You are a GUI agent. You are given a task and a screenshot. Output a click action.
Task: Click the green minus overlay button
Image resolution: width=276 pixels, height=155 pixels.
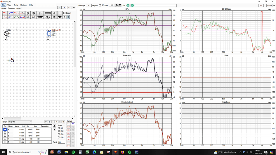pyautogui.click(x=132, y=6)
